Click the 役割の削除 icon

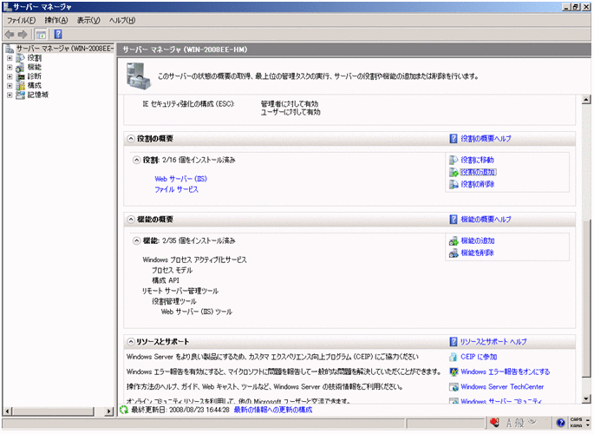click(x=454, y=185)
